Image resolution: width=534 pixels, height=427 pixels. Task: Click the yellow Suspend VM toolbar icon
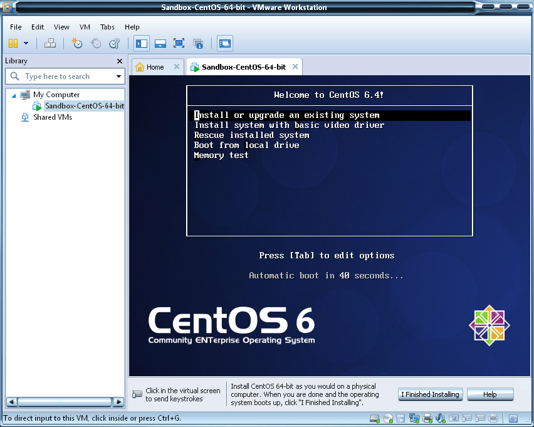pyautogui.click(x=13, y=43)
